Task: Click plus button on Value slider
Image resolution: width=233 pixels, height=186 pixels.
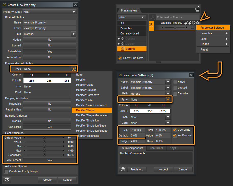Action: point(63,142)
